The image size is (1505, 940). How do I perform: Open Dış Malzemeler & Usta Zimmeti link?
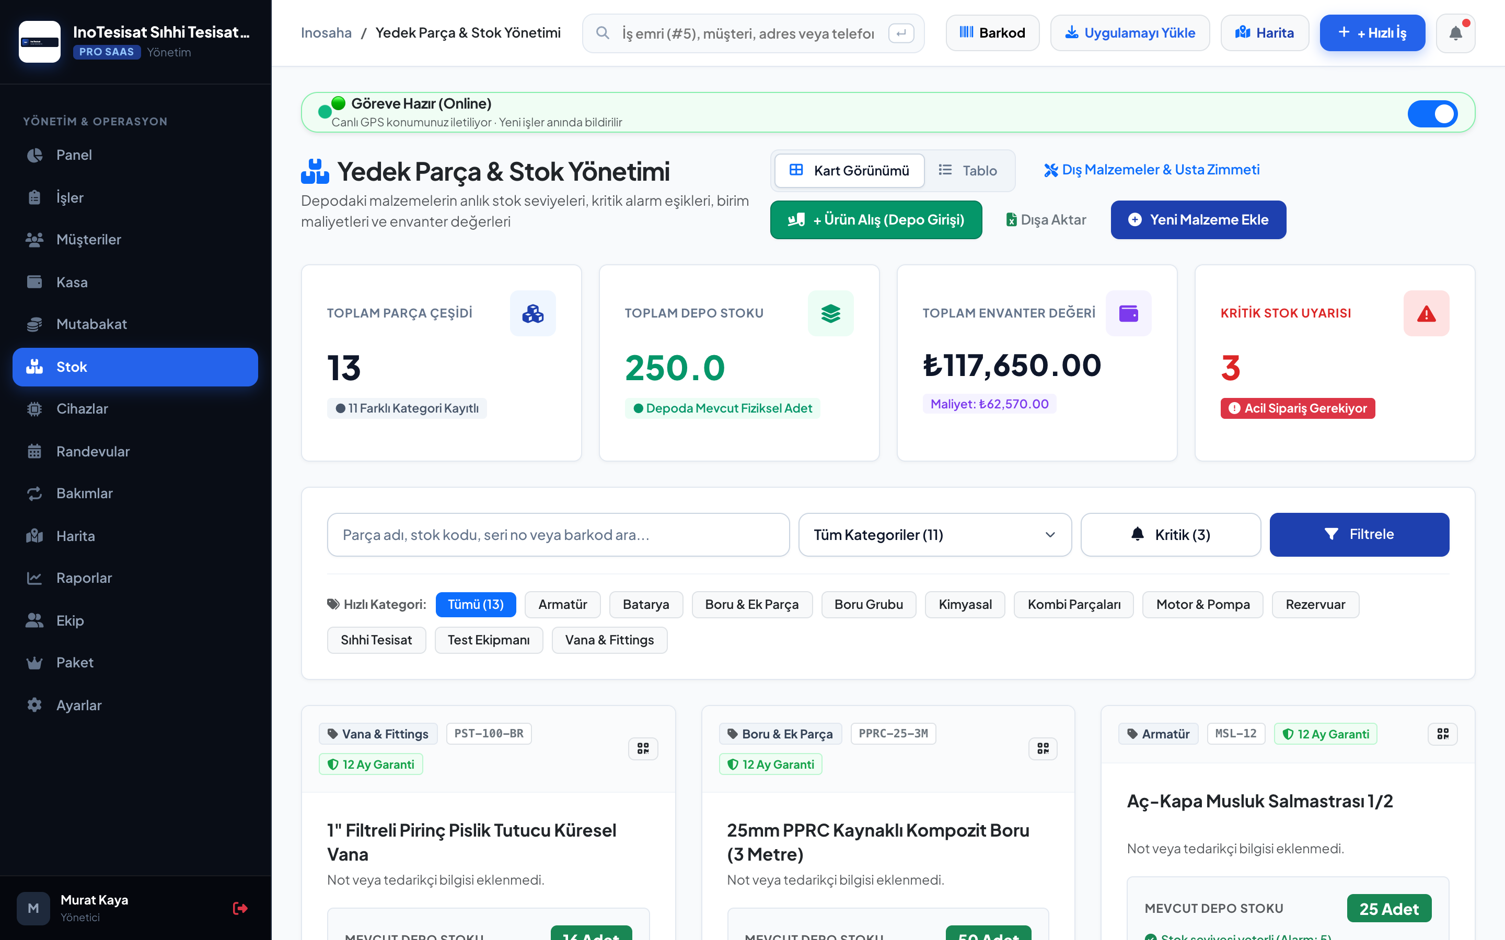(x=1152, y=170)
